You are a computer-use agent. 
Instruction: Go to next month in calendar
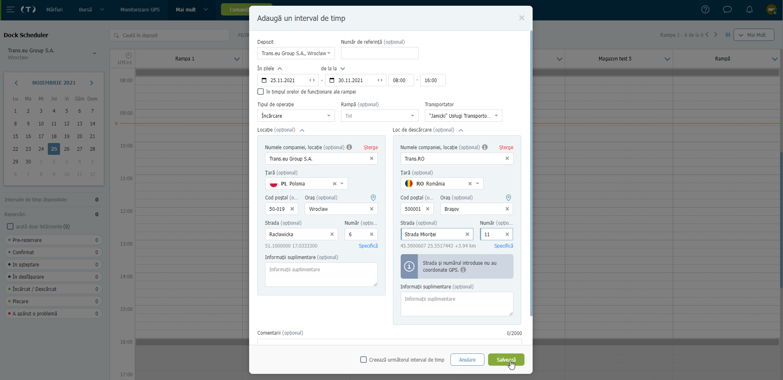click(91, 83)
